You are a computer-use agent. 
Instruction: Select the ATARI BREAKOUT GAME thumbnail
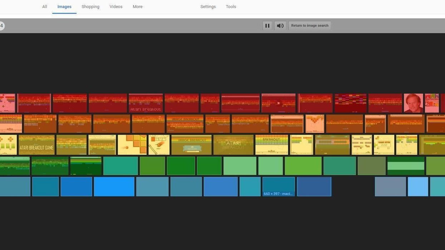(x=36, y=145)
